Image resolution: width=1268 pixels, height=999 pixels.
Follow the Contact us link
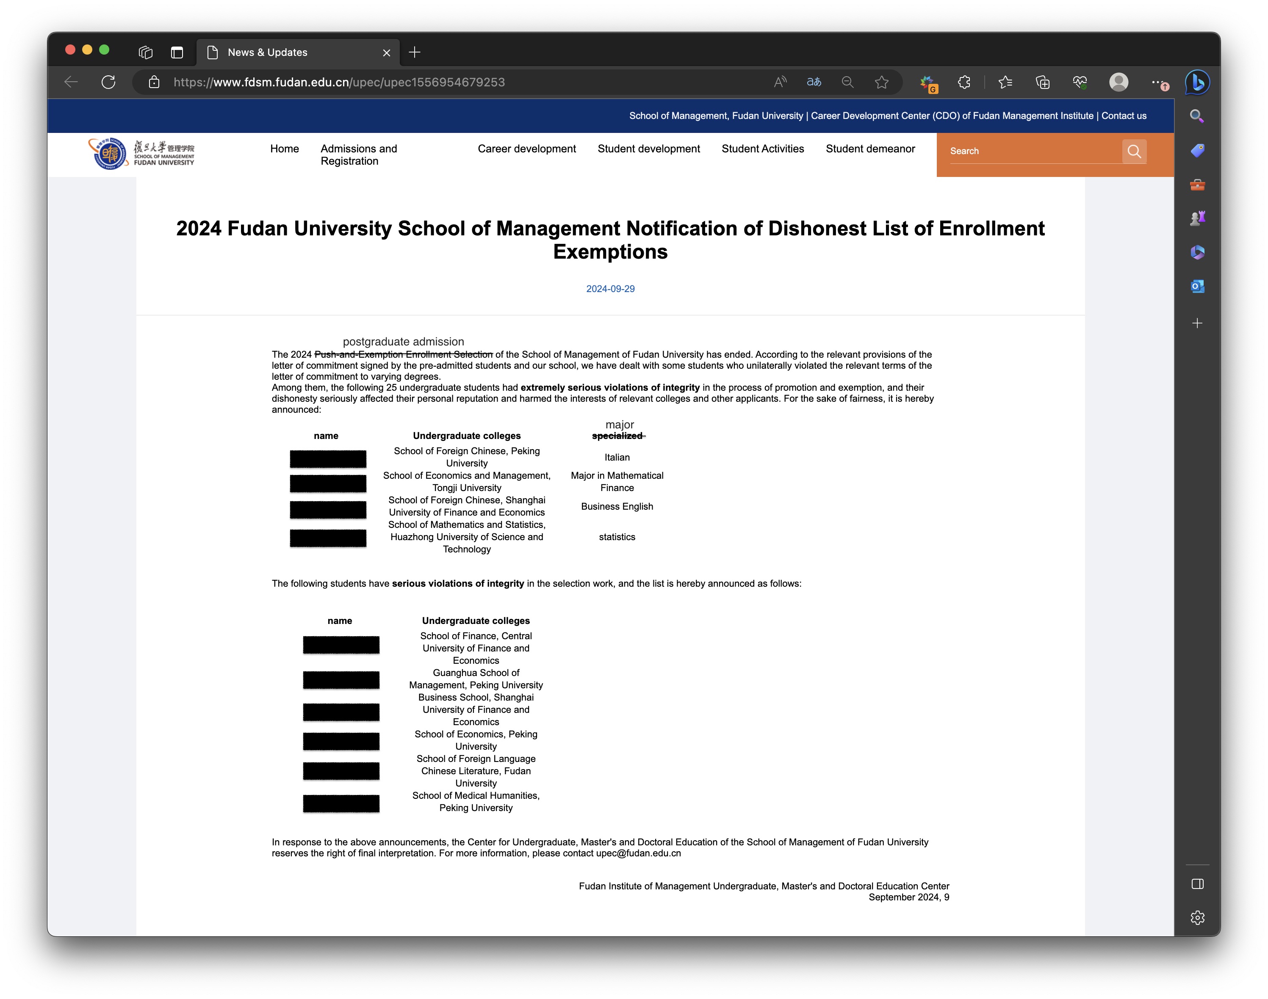pos(1124,116)
